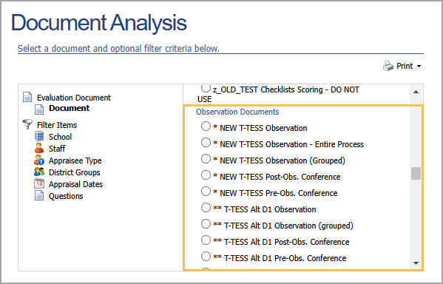Click the Appraisal Dates calendar icon
The height and width of the screenshot is (284, 443).
point(39,183)
